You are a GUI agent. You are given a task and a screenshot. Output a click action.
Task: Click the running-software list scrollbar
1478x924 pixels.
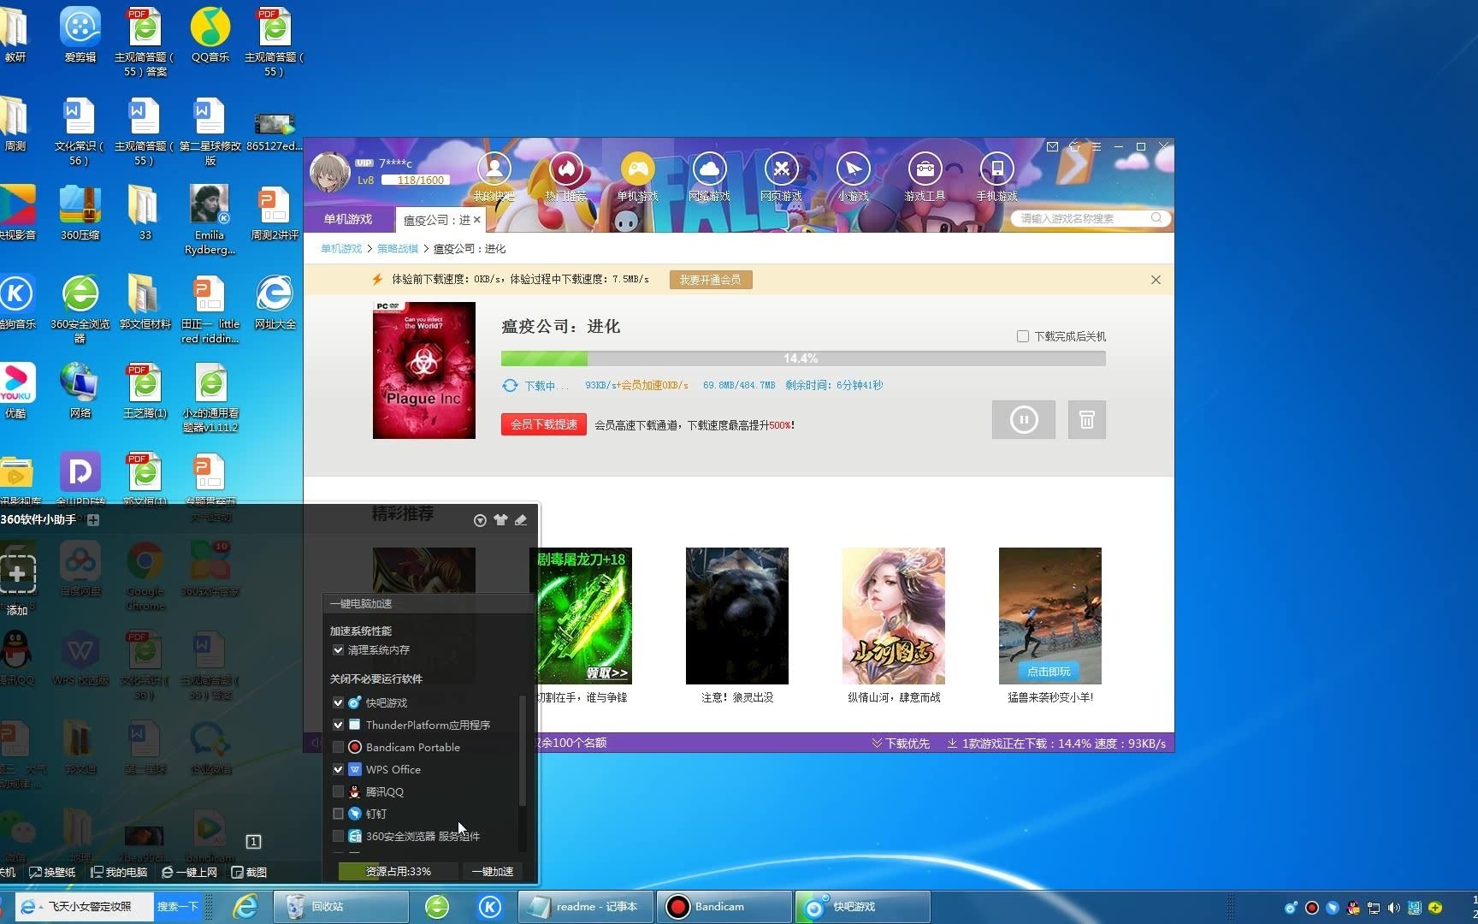522,749
